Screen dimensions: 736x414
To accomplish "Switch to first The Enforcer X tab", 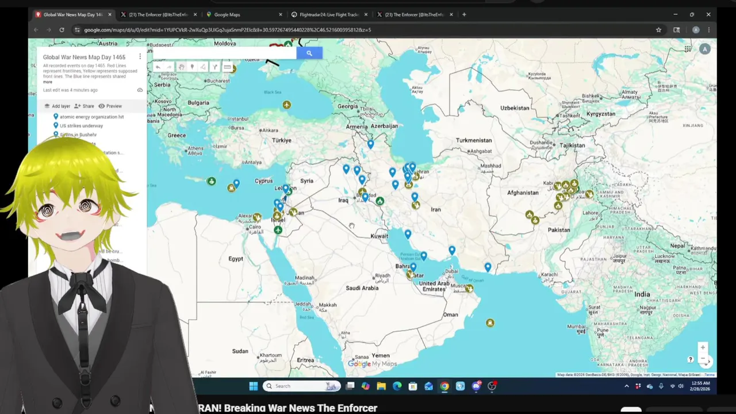I will (158, 14).
